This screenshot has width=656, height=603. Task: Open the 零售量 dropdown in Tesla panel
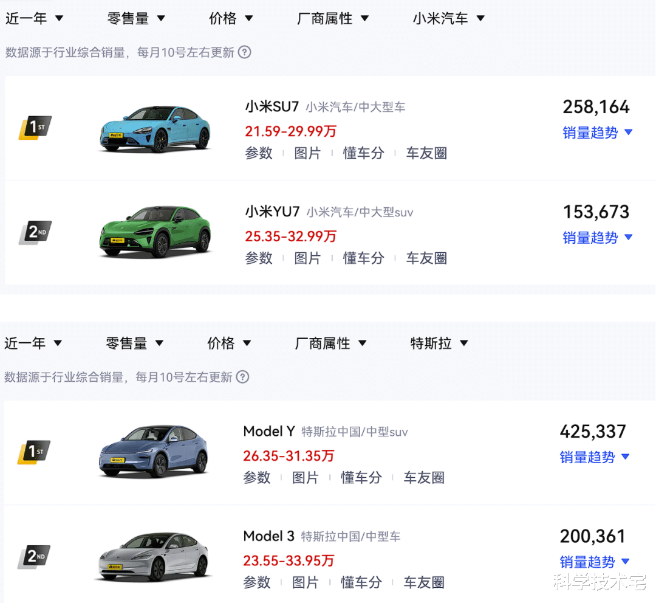[135, 343]
